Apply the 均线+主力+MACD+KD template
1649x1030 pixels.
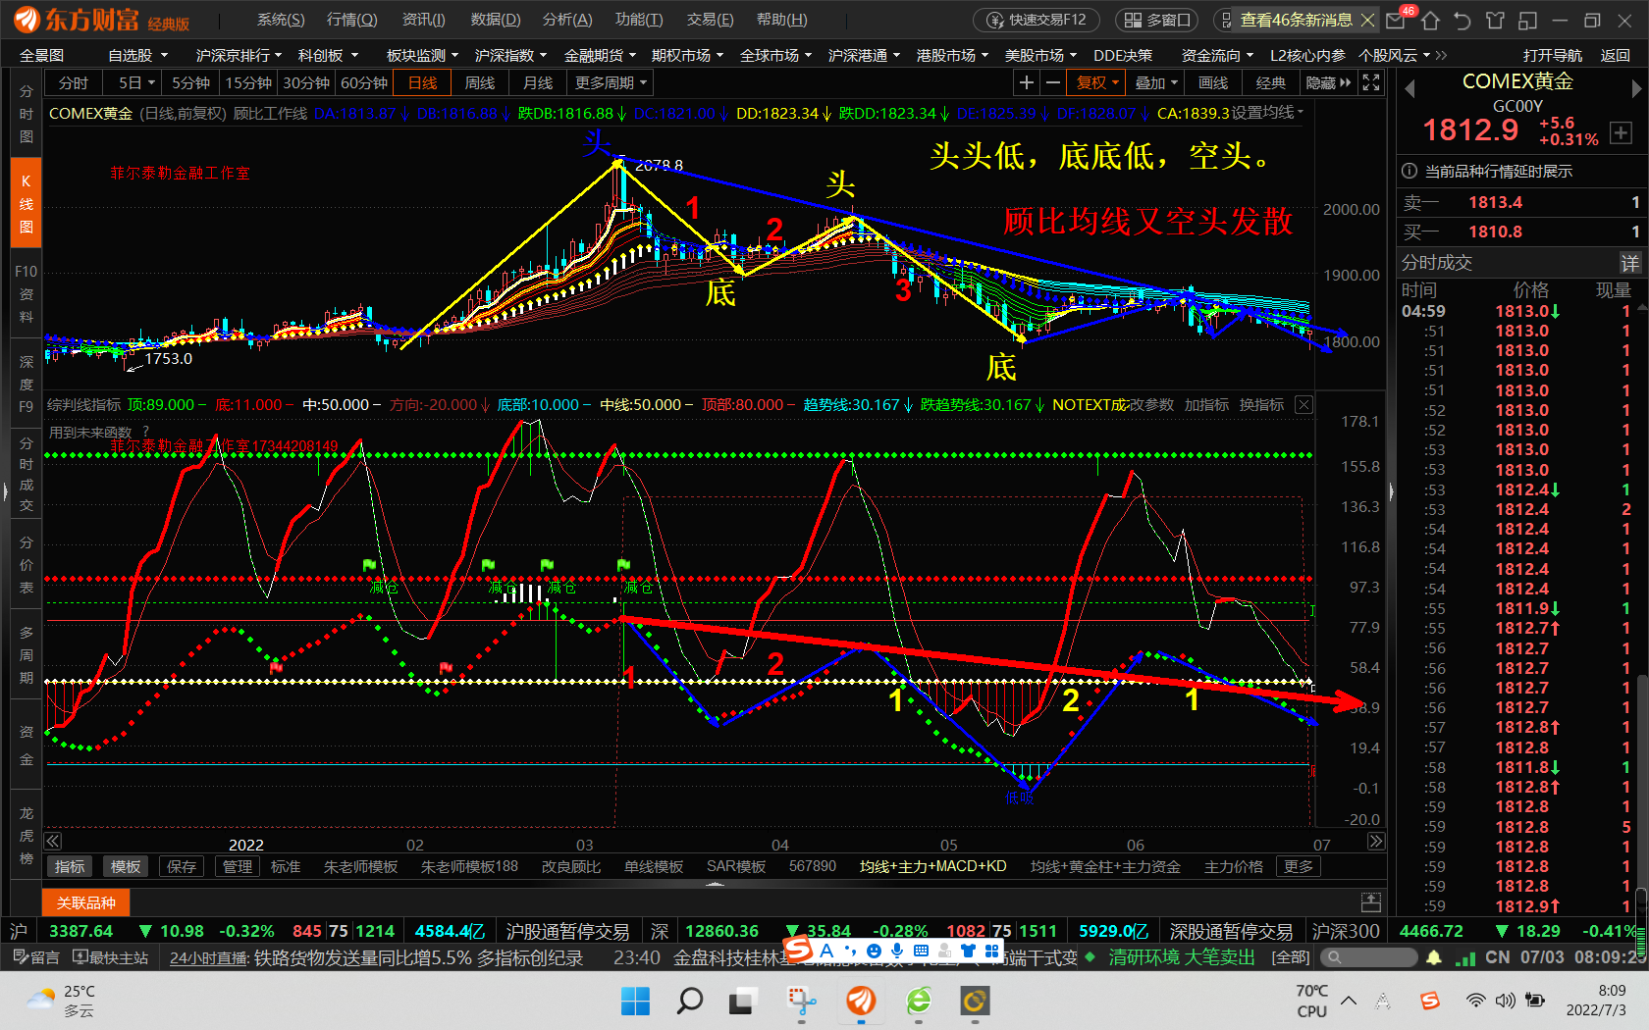(x=932, y=866)
